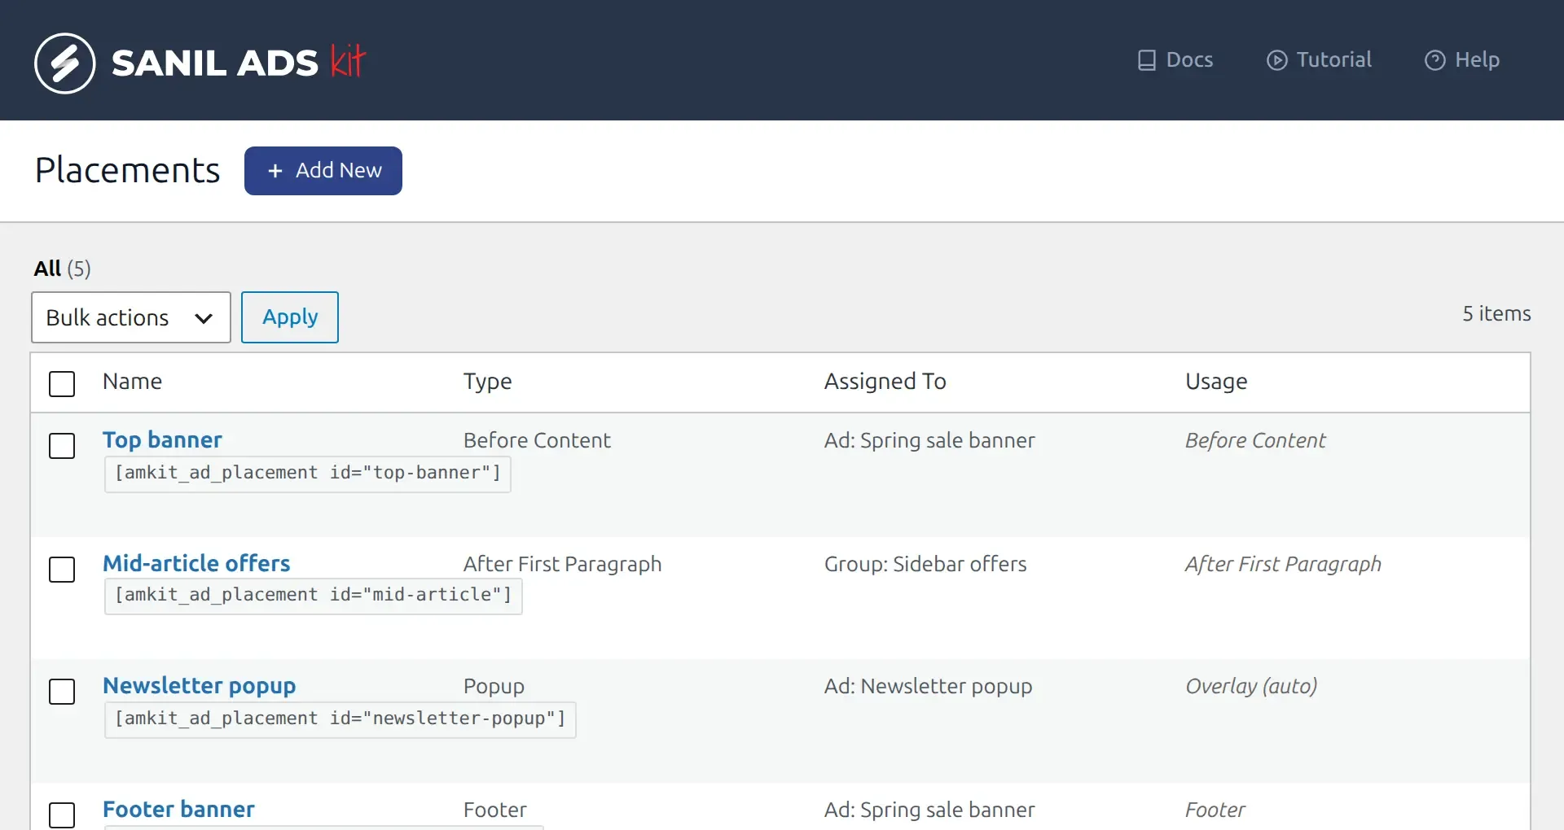This screenshot has height=830, width=1564.
Task: Click the "After First Paragraph" type cell
Action: click(562, 564)
